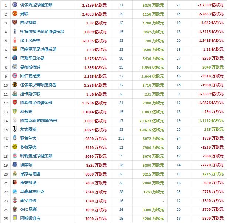Open the 阿贾克斯 阿姆斯特丹 club link

(x=39, y=120)
